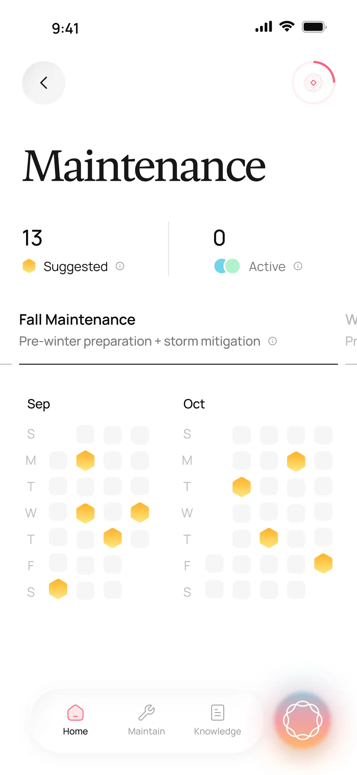
Task: Click the info icon beside Suggested
Action: (120, 266)
